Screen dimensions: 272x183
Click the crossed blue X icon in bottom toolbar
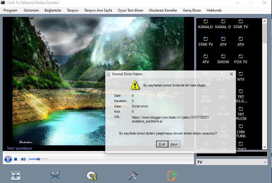tap(55, 176)
